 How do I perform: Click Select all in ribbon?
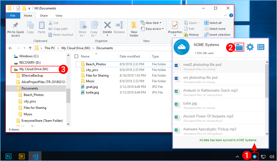click(213, 23)
